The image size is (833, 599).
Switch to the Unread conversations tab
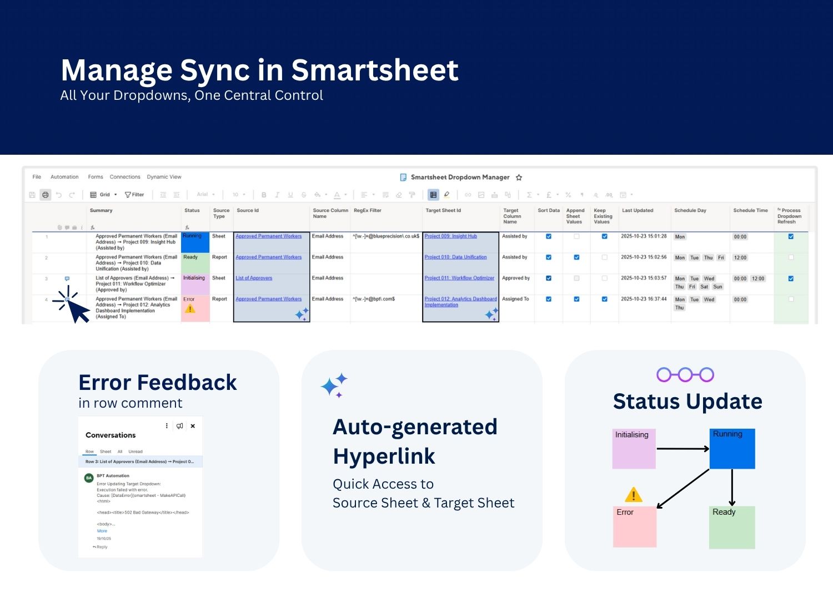point(136,451)
